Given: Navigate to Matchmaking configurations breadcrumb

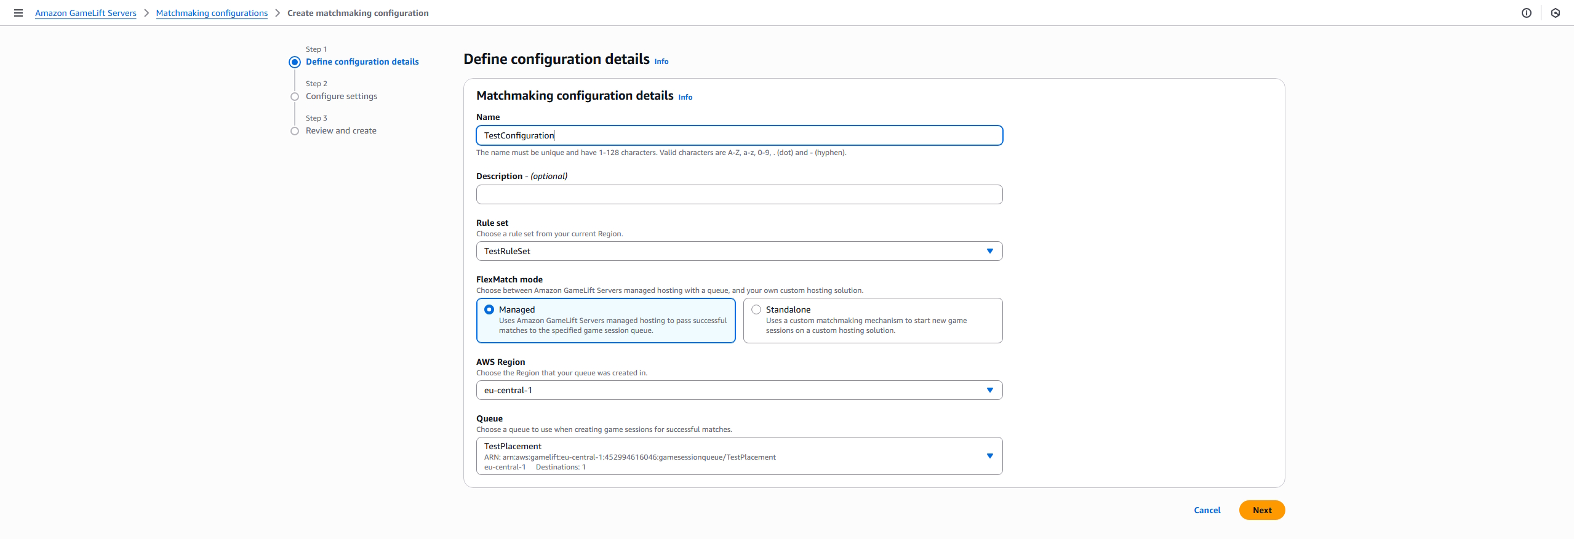Looking at the screenshot, I should click(212, 13).
